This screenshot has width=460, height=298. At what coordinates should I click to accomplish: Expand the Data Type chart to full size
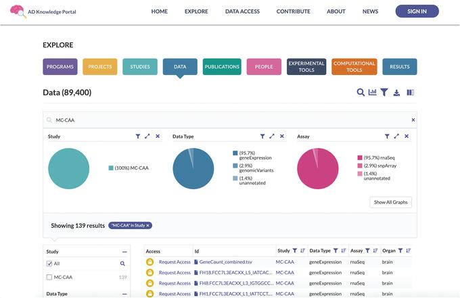click(272, 136)
